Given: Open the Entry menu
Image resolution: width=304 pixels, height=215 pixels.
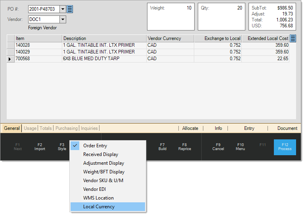Looking at the screenshot, I should (x=249, y=128).
